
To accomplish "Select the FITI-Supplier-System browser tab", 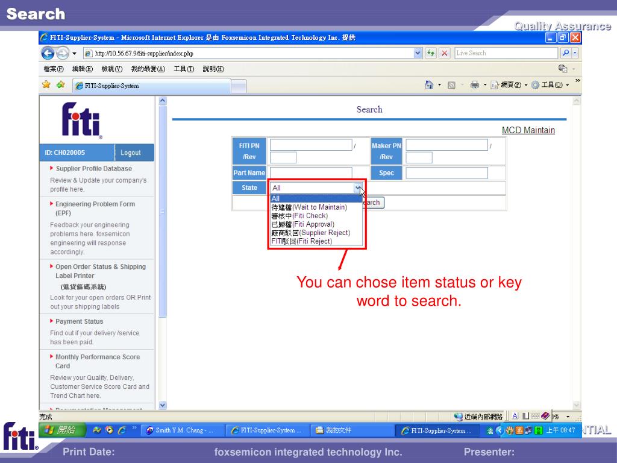I will pos(151,86).
